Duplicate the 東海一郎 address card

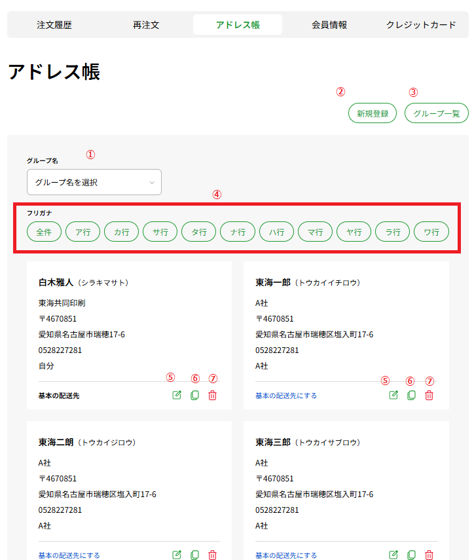(x=411, y=395)
